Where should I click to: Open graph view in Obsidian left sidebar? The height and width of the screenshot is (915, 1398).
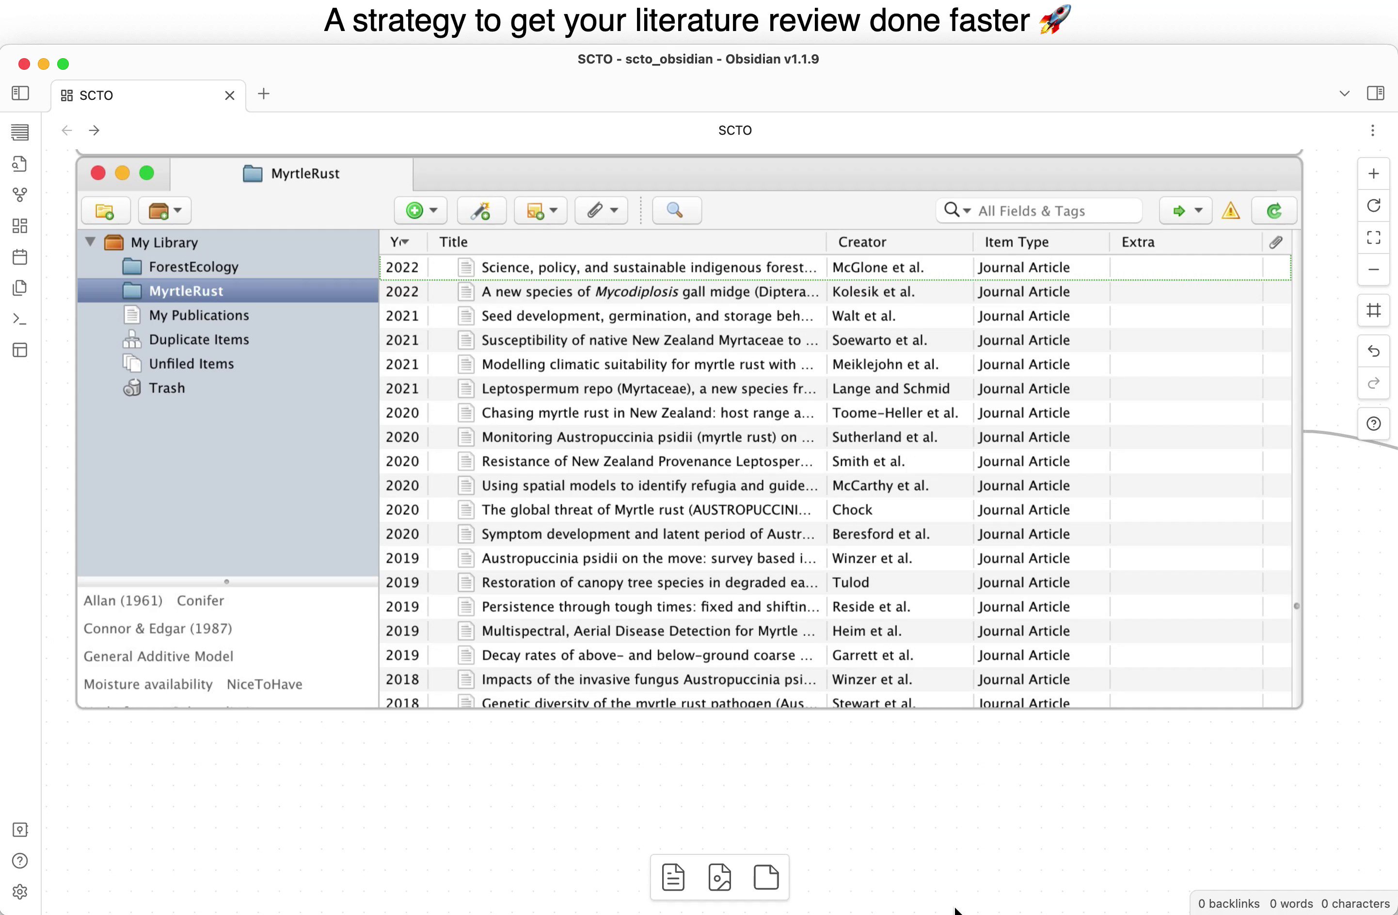(20, 194)
